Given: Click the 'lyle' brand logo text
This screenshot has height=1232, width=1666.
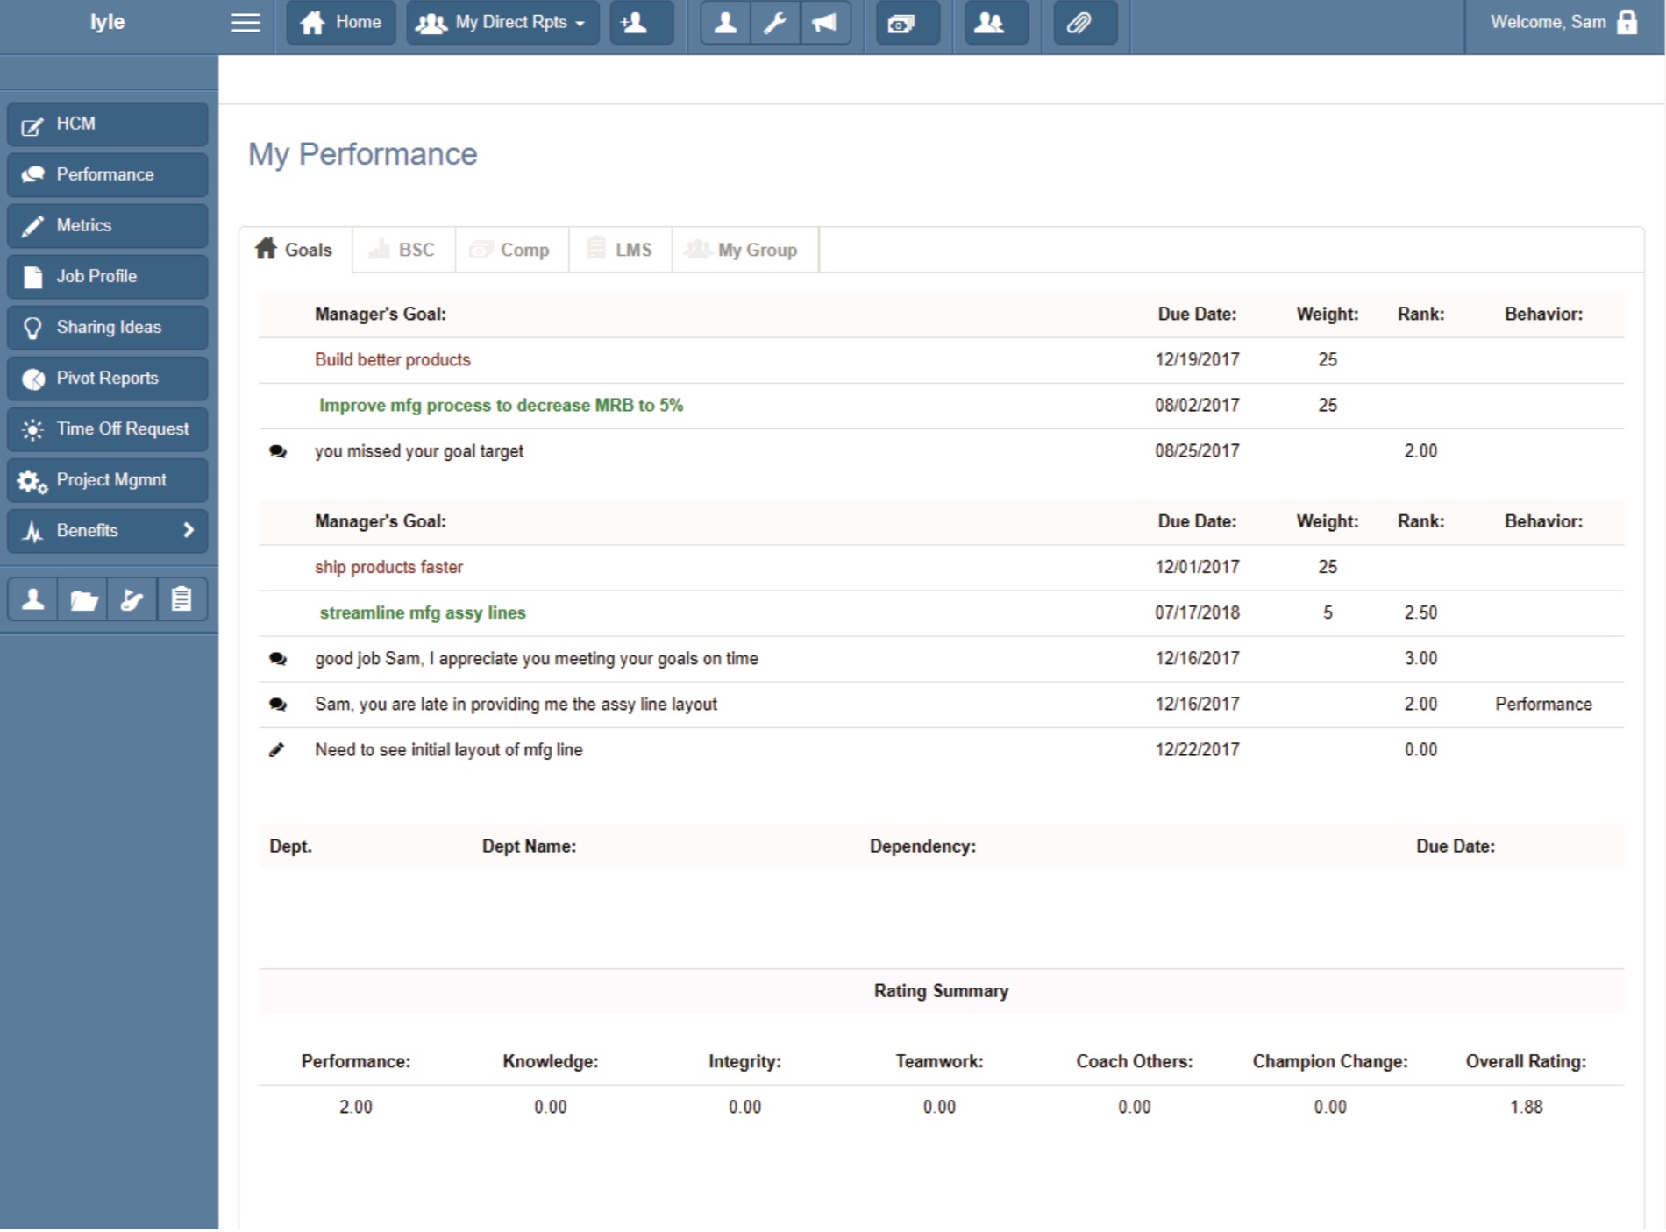Looking at the screenshot, I should [108, 22].
